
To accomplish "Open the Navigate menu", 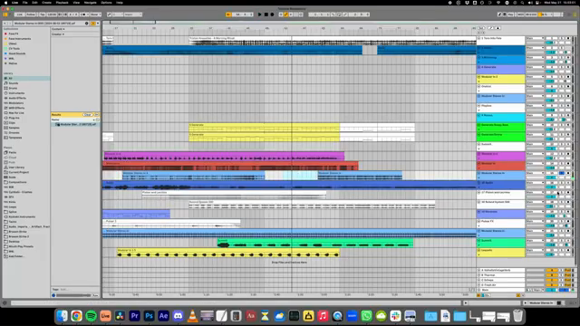I will pos(91,3).
